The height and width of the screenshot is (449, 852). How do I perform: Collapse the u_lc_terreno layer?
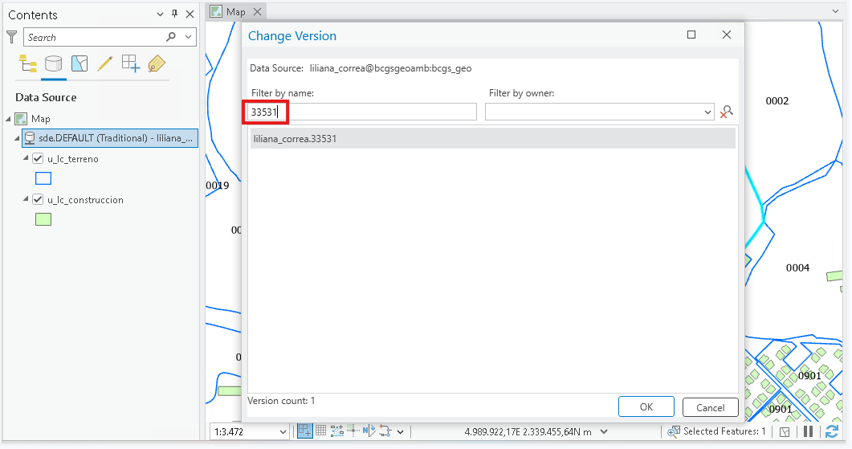pos(26,157)
